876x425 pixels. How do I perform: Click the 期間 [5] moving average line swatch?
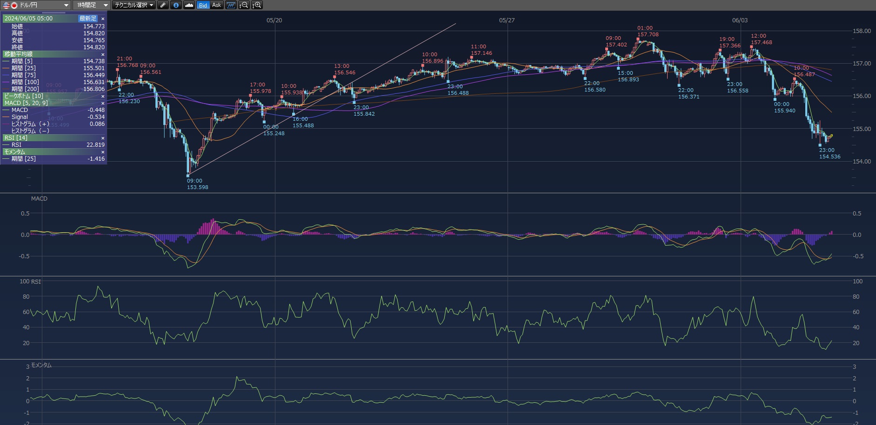pos(6,61)
